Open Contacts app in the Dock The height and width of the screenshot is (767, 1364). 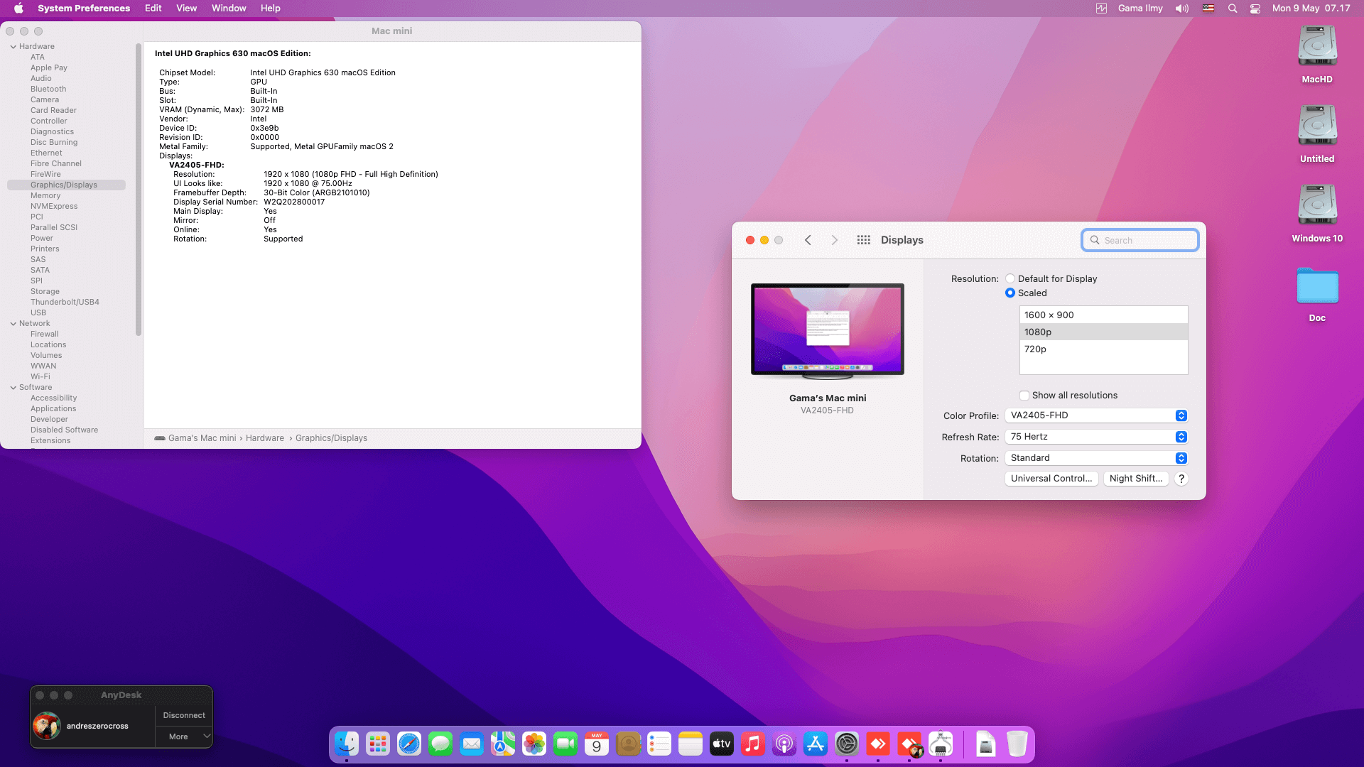point(628,744)
